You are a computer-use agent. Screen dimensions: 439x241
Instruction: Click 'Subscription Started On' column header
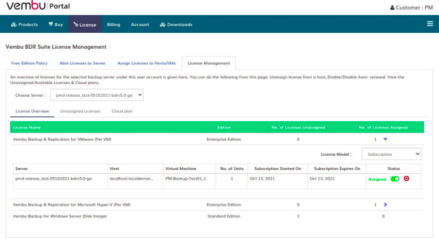click(278, 169)
